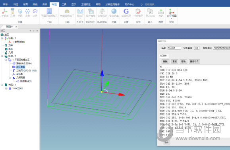Click the lightbulb icon beside function search
The width and height of the screenshot is (230, 150).
(x=141, y=4)
